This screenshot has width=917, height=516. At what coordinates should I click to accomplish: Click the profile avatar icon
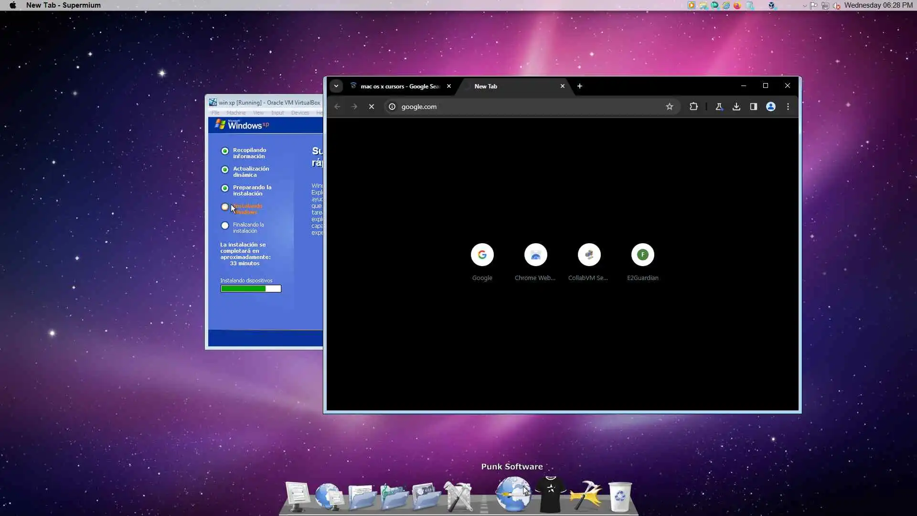770,107
